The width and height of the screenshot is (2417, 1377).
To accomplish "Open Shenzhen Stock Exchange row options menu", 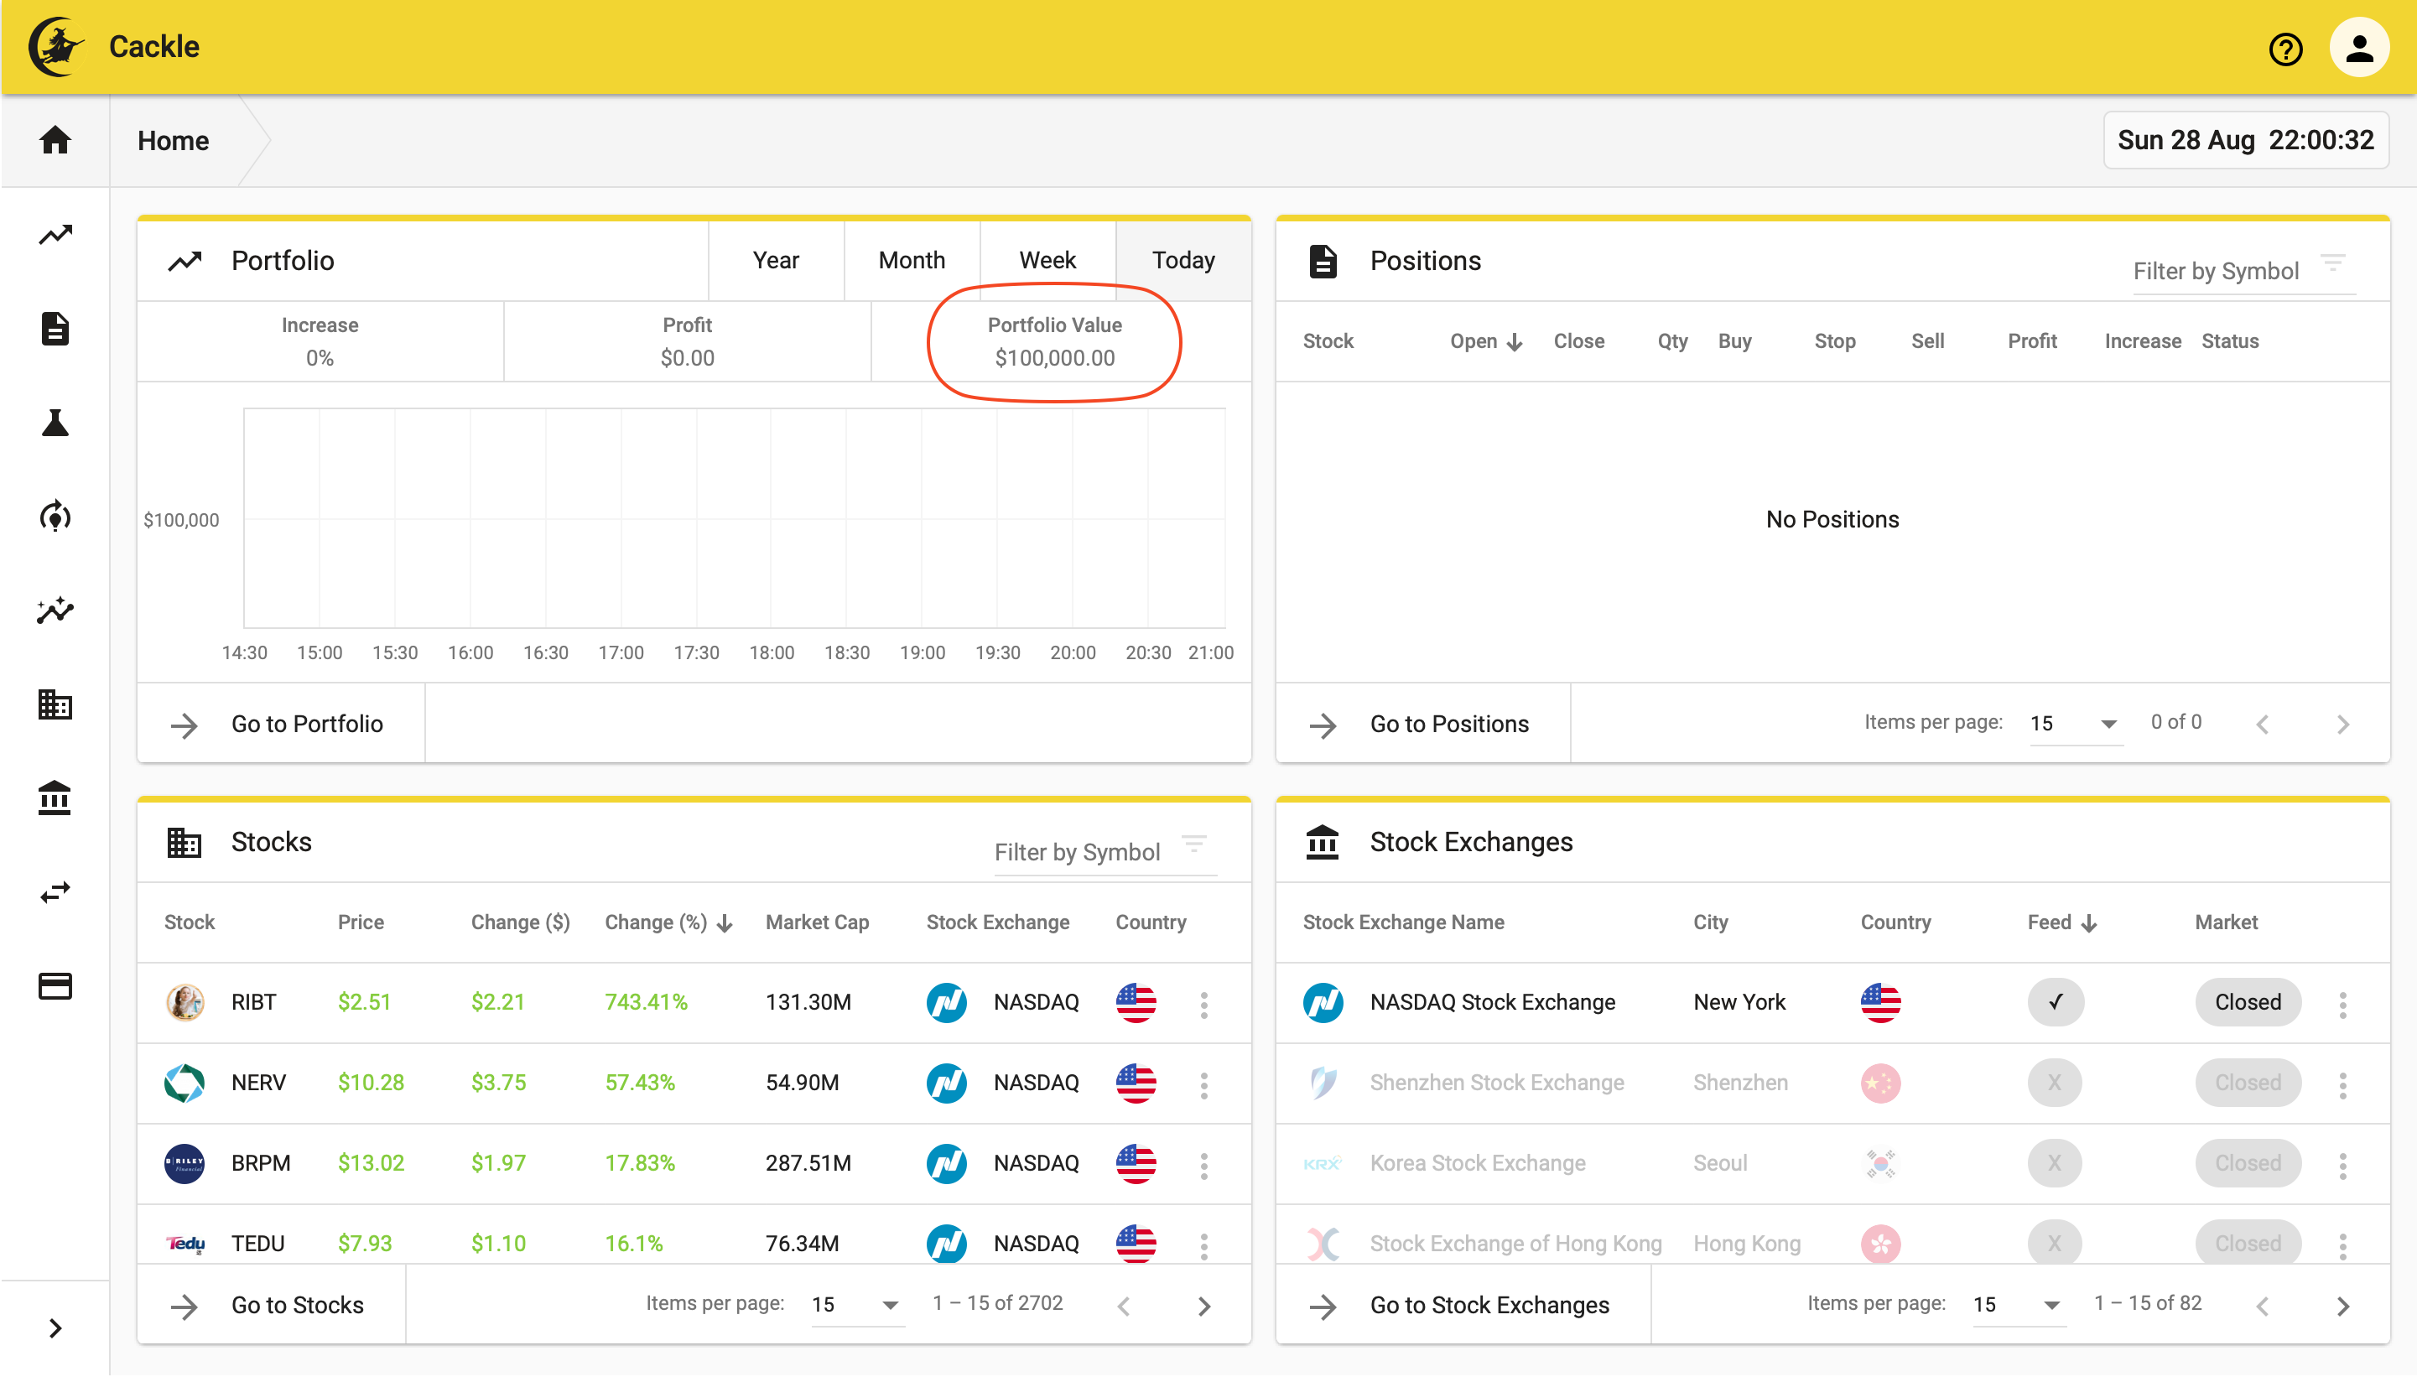I will 2342,1085.
